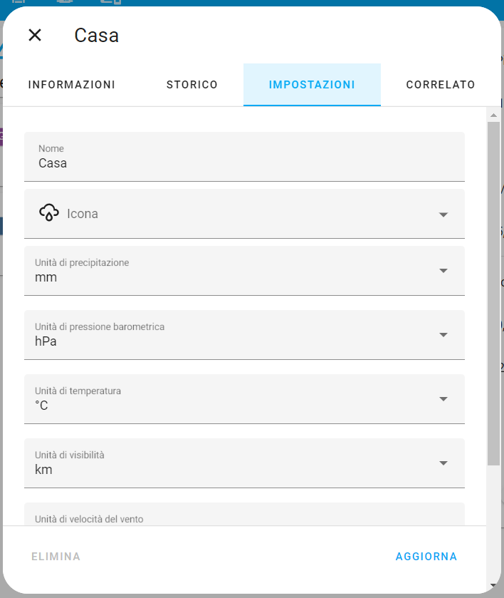Expand the Unità di precipitazione dropdown
504x598 pixels.
click(x=443, y=271)
